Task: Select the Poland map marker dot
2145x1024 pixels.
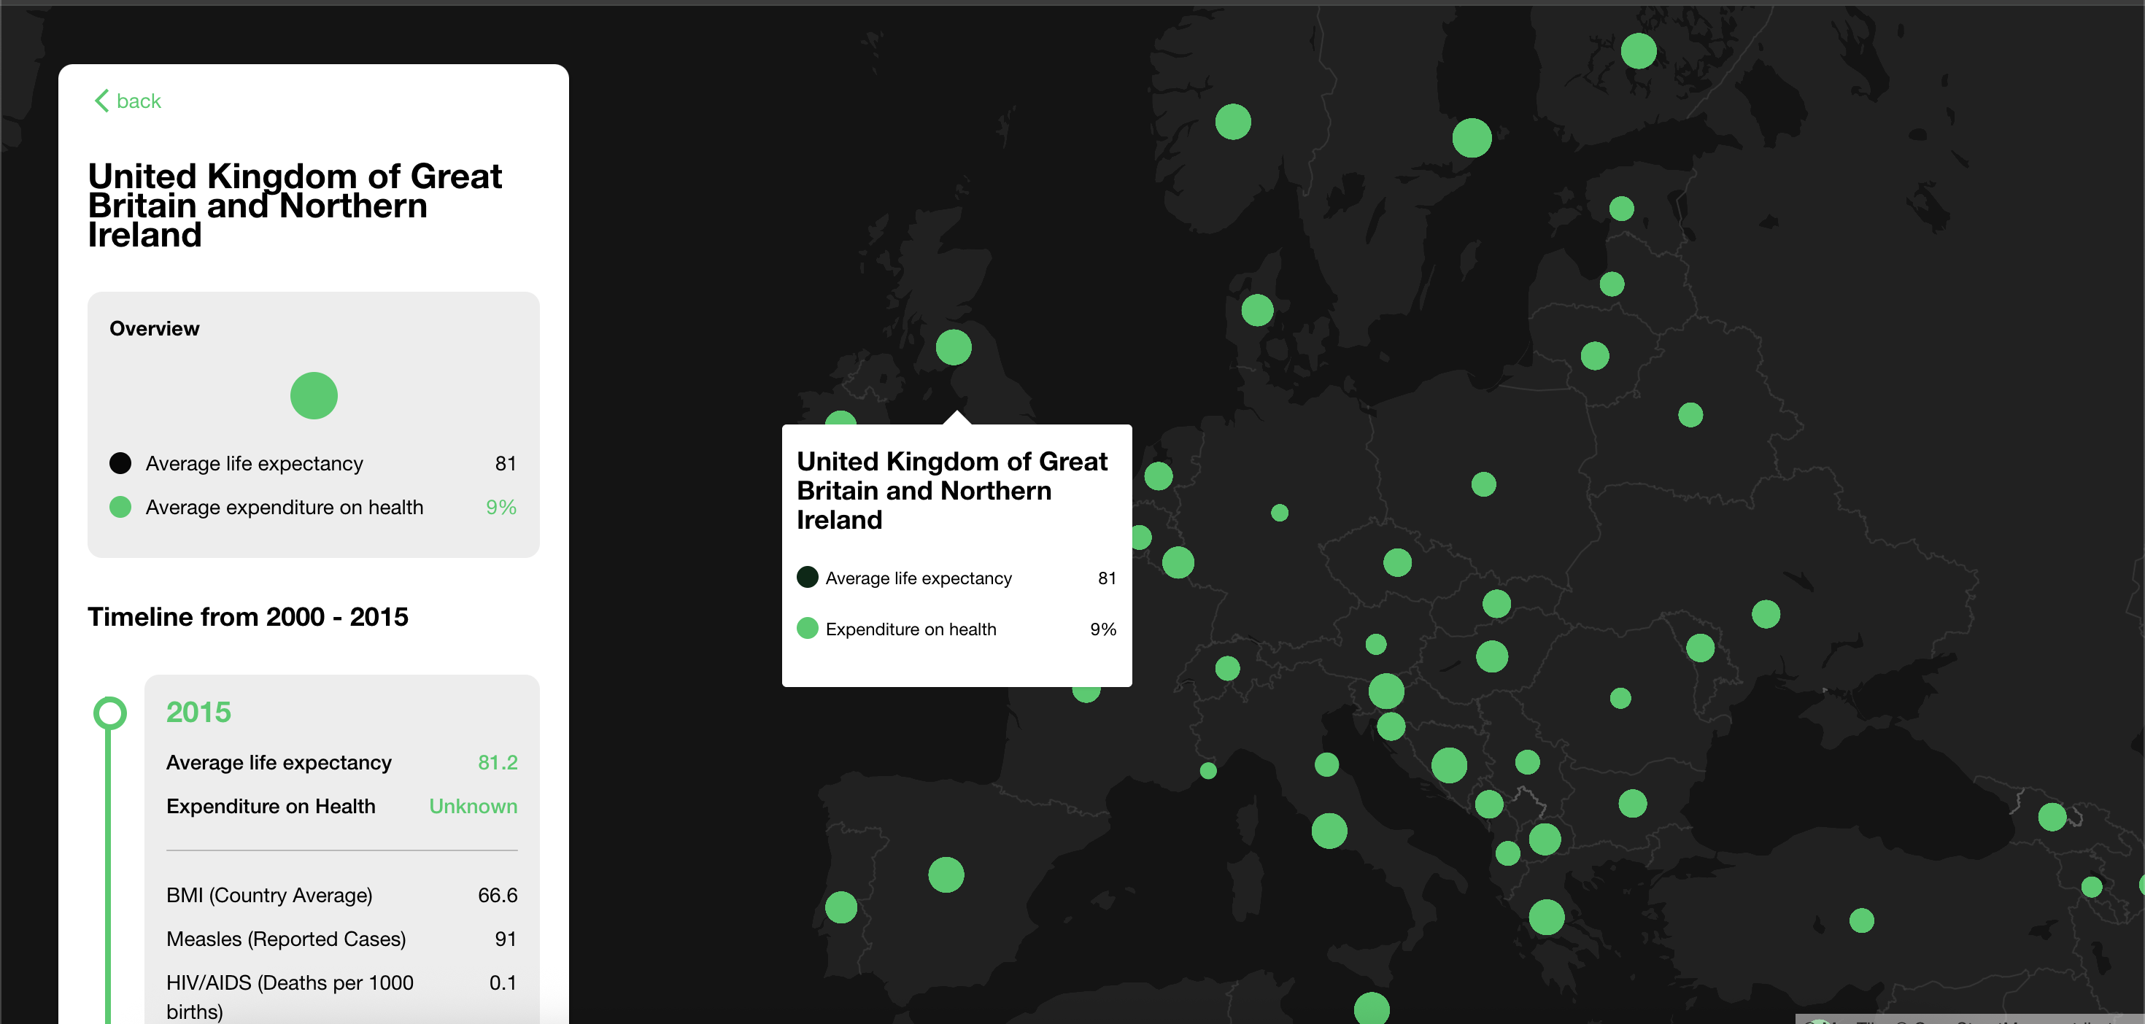Action: pyautogui.click(x=1484, y=484)
